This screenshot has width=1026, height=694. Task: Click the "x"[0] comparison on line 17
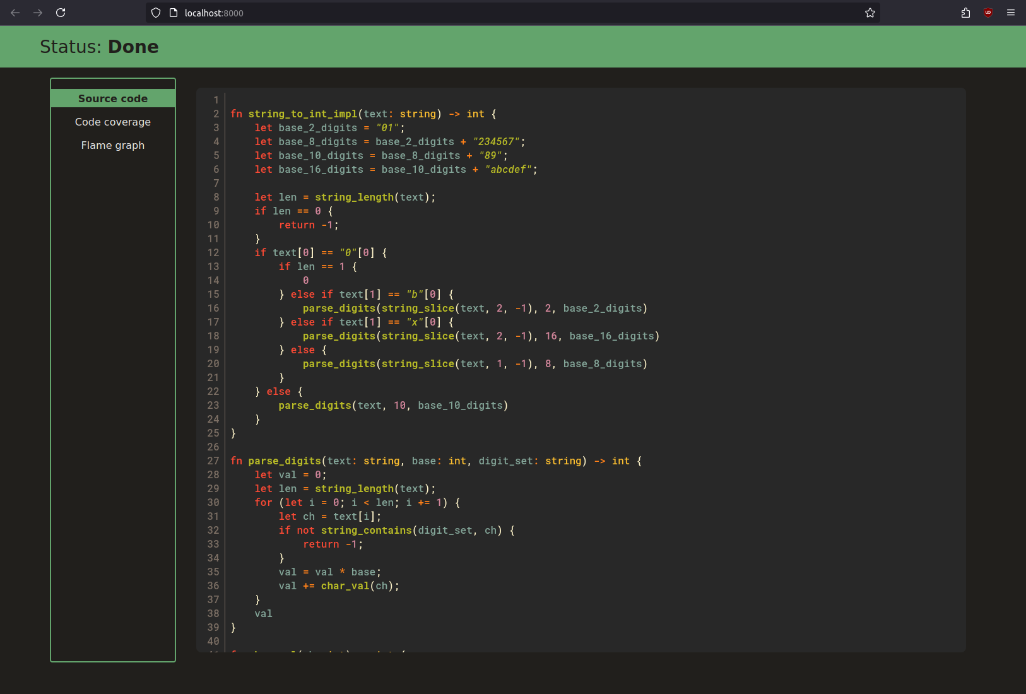(x=424, y=322)
